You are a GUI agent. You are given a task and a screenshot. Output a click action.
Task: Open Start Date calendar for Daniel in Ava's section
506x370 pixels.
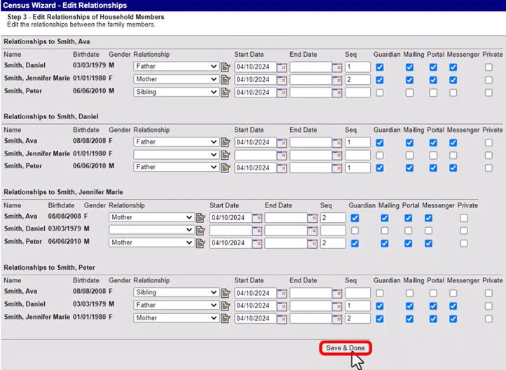282,67
